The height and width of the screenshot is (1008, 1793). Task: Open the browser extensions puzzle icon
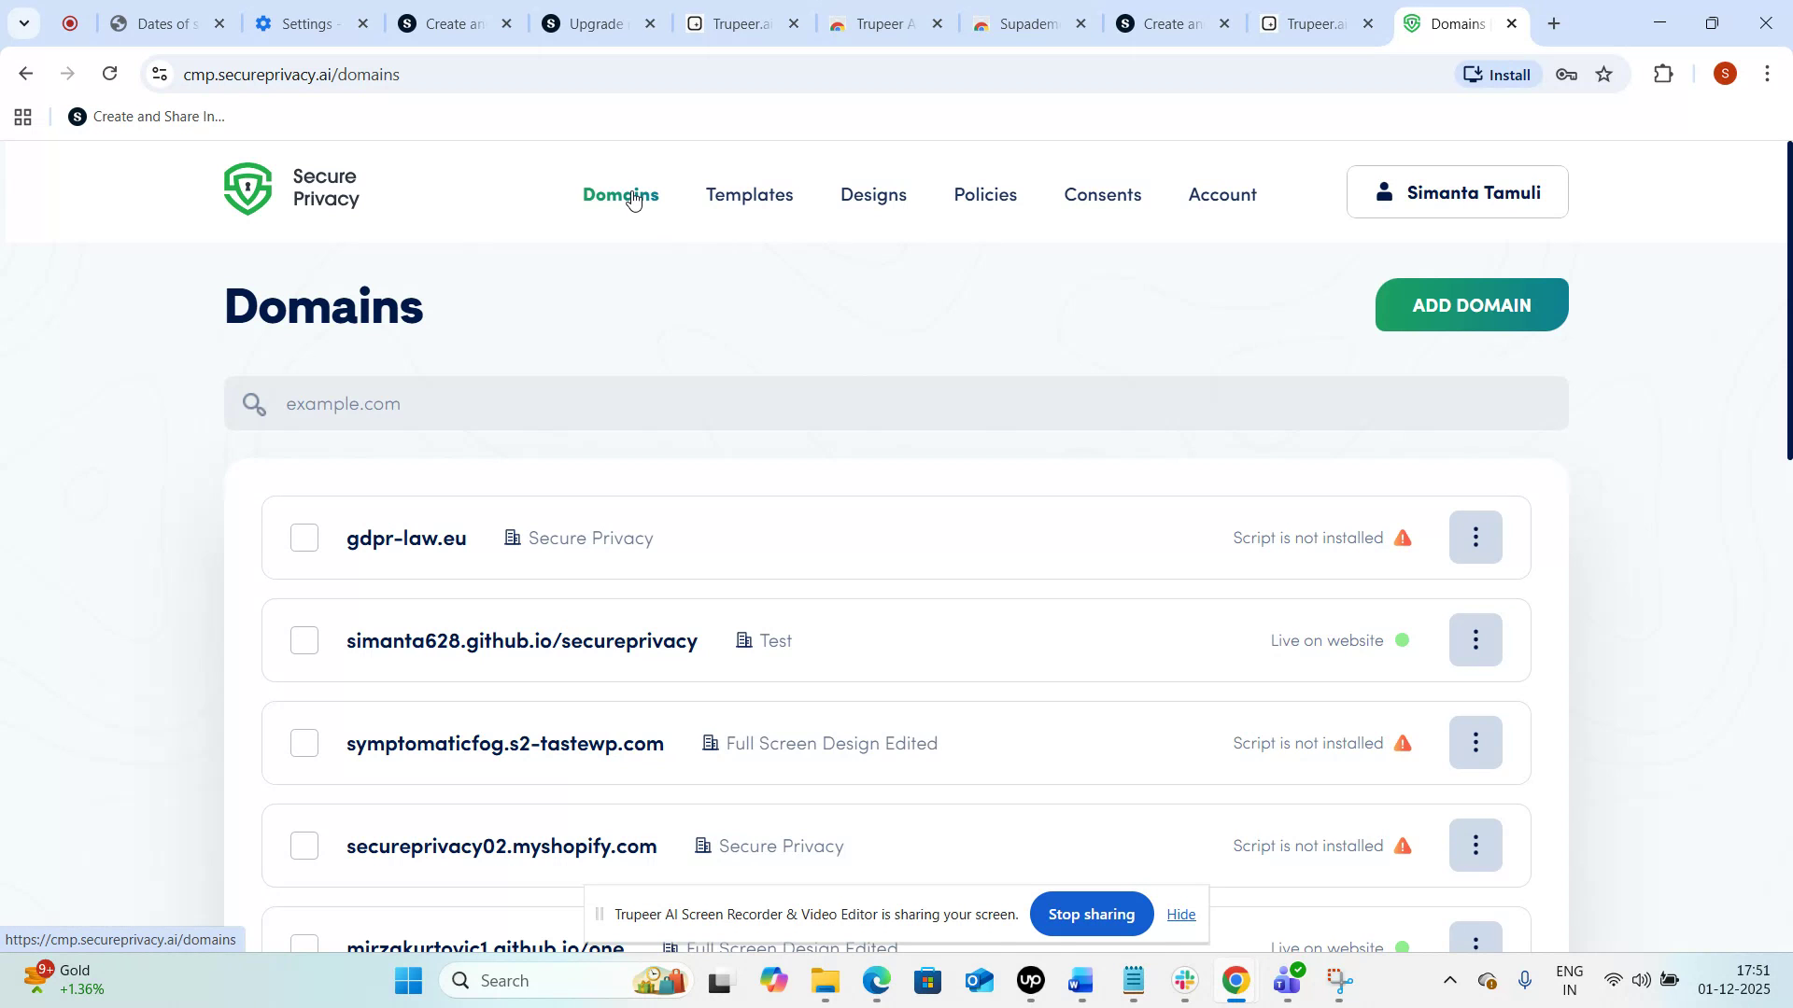pos(1664,74)
